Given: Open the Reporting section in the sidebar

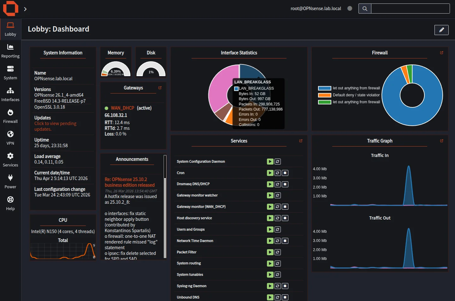Looking at the screenshot, I should coord(10,51).
